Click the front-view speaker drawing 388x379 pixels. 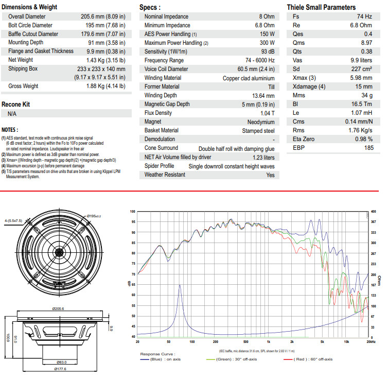point(59,252)
